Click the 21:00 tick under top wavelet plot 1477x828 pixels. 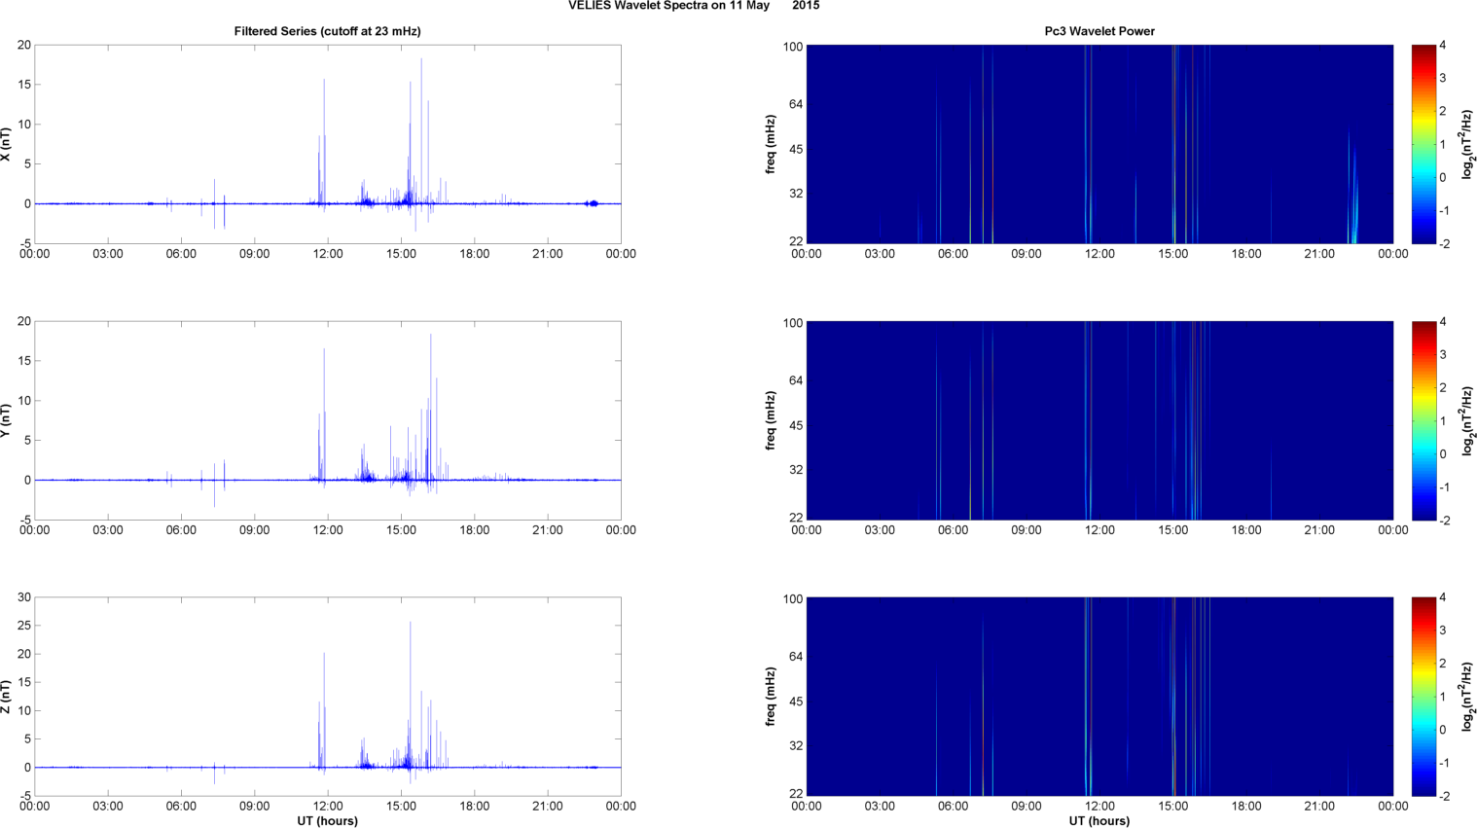coord(1320,254)
